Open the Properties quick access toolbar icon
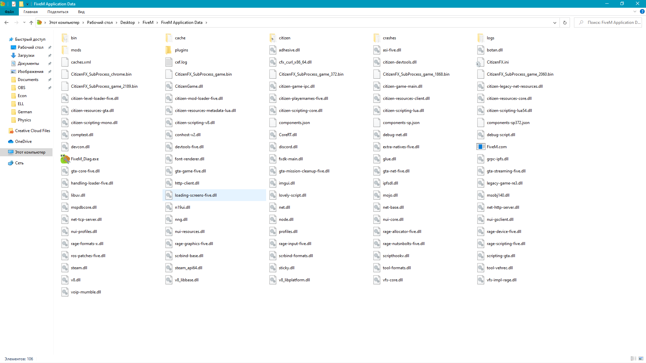Viewport: 646px width, 363px height. (x=14, y=4)
